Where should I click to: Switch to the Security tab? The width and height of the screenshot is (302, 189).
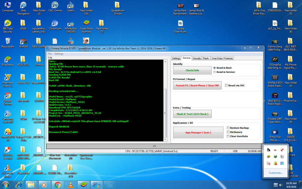click(197, 58)
